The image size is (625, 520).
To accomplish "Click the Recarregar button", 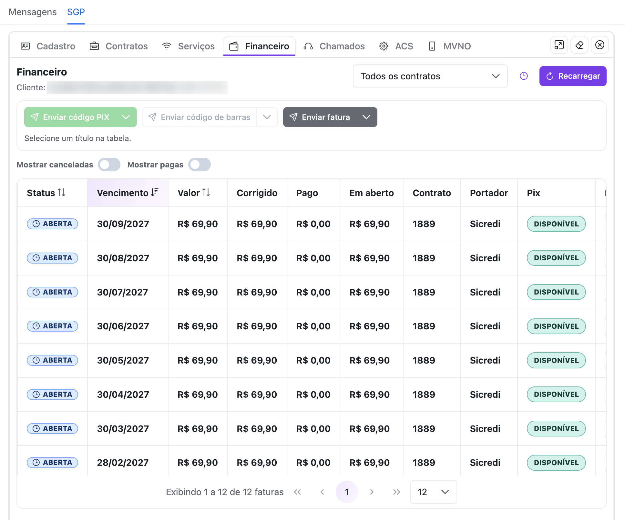I will 573,76.
